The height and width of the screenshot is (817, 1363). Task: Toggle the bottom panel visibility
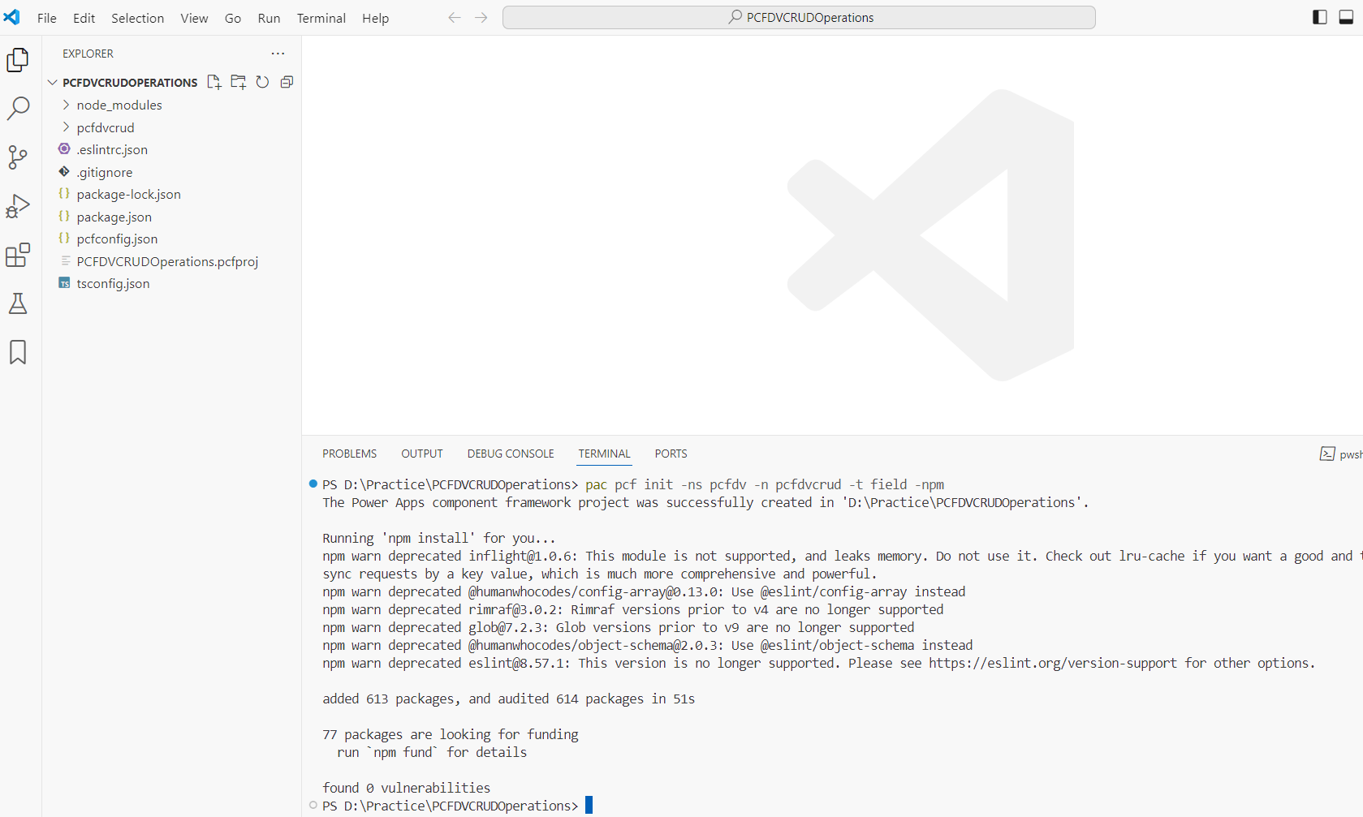1346,17
